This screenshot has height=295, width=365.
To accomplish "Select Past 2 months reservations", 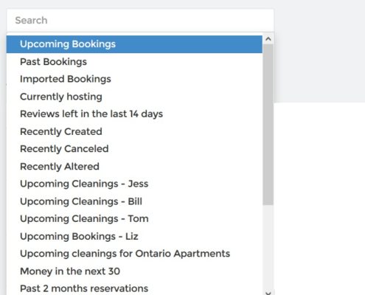I will [x=134, y=288].
